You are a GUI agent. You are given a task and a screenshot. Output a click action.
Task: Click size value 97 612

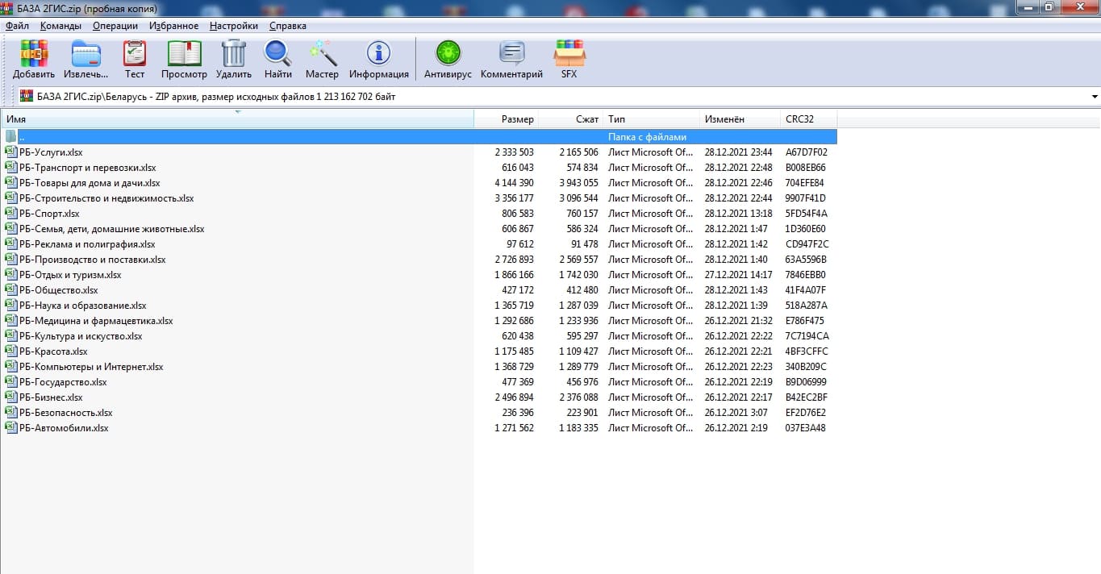pyautogui.click(x=519, y=244)
